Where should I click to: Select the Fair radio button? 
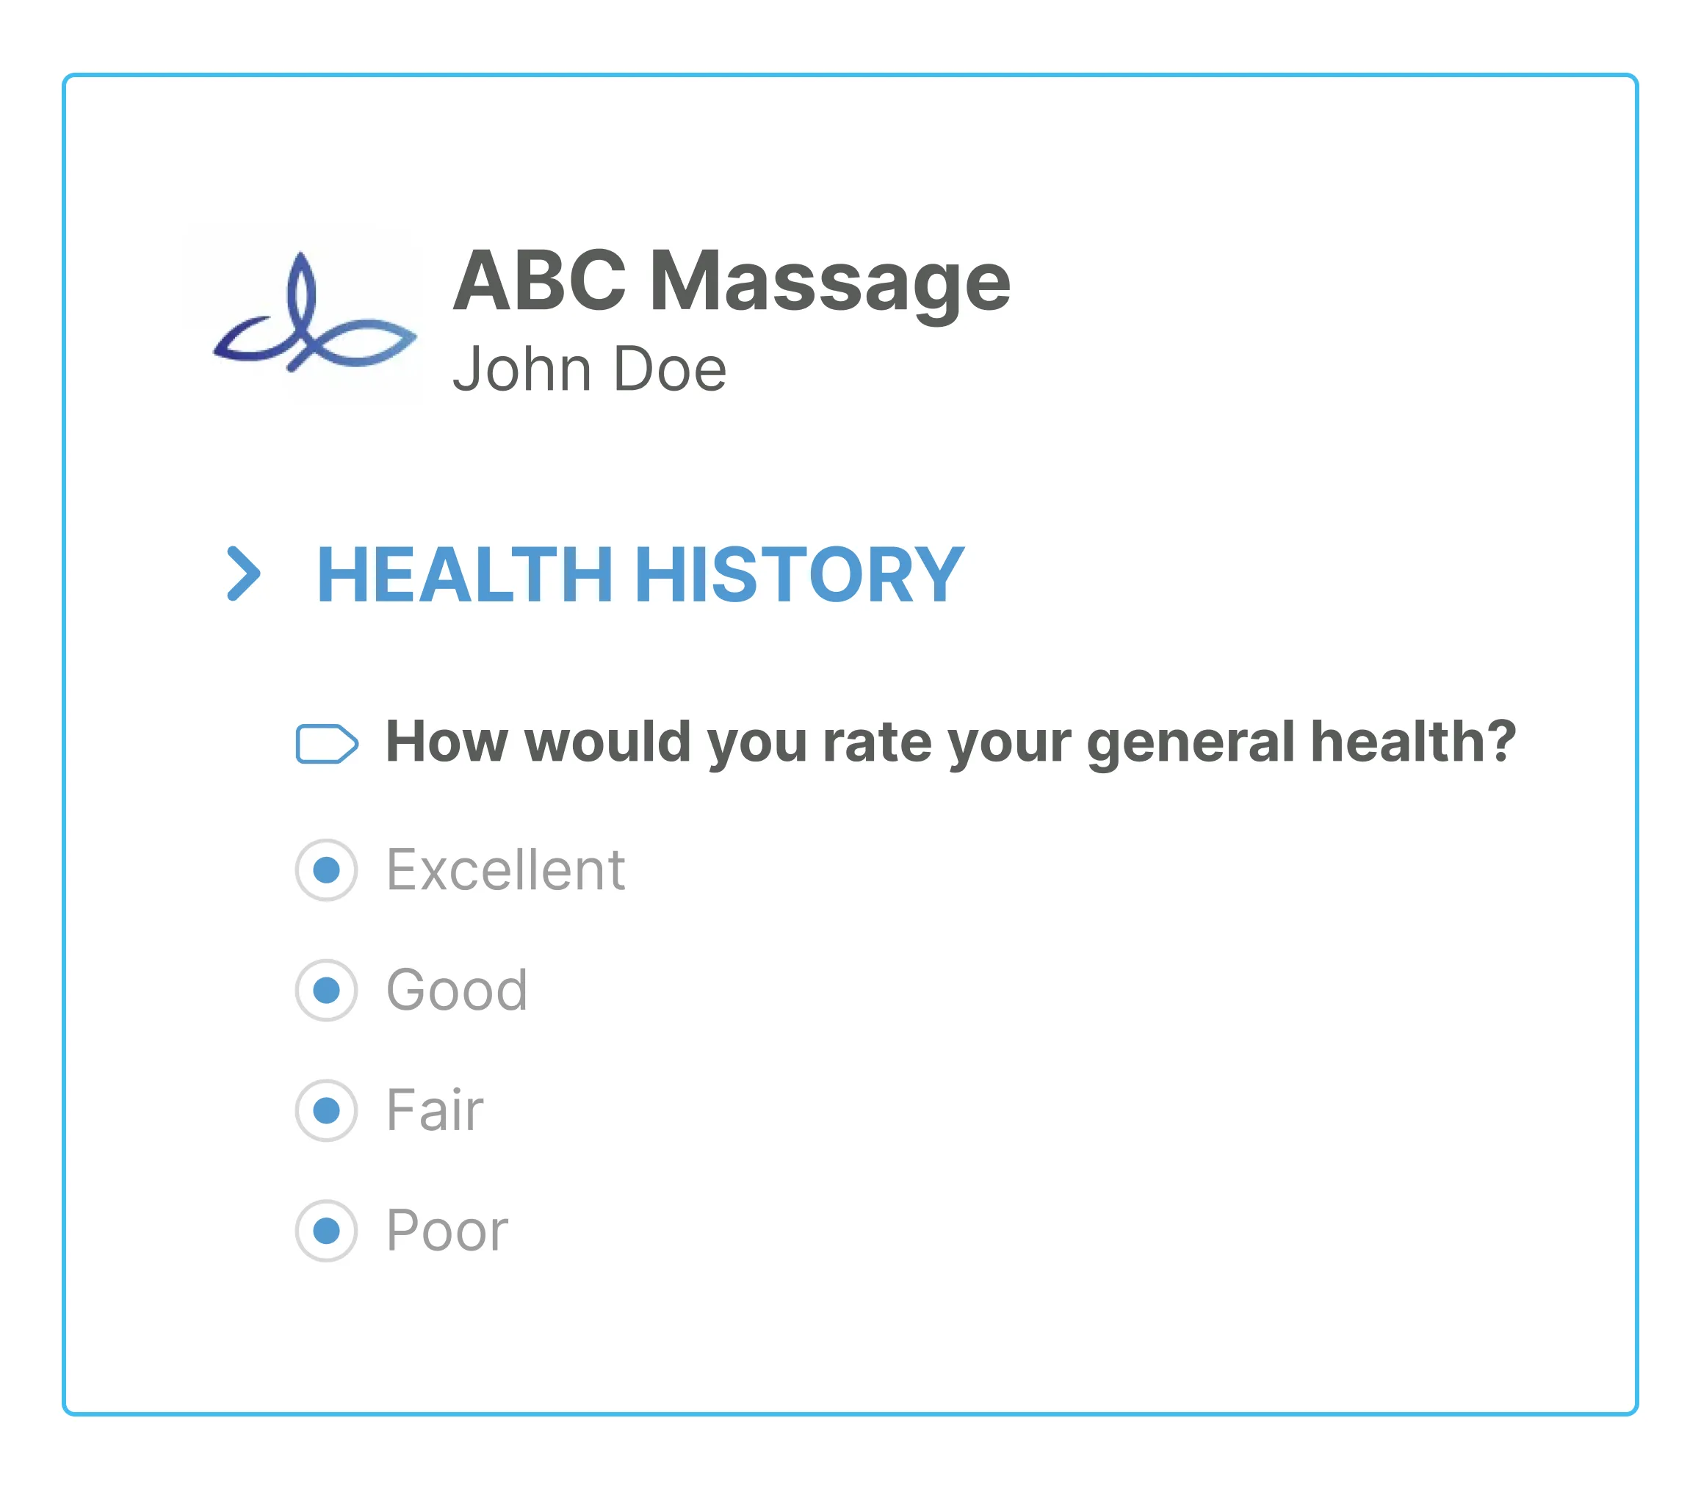(x=325, y=1110)
